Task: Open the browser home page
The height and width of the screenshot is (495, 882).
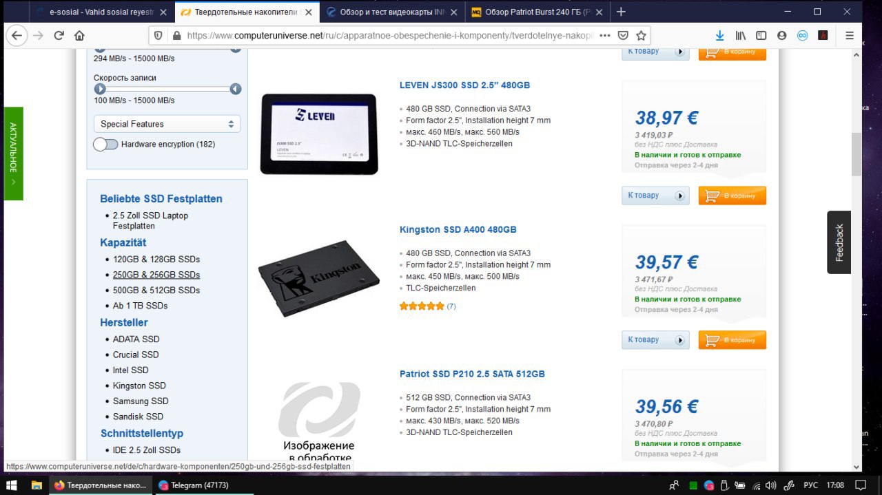Action: coord(79,36)
